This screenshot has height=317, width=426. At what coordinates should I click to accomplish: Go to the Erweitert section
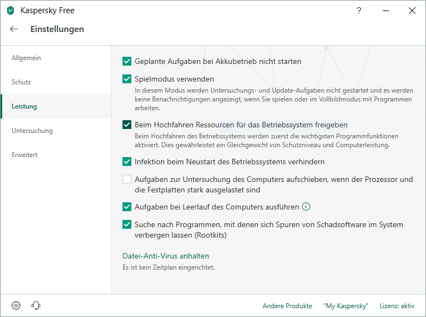point(25,155)
